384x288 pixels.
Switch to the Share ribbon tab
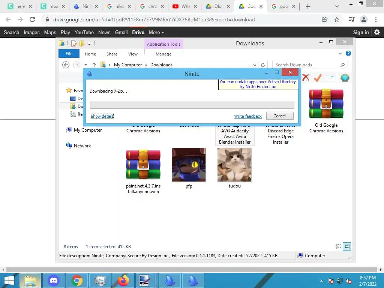(x=112, y=54)
